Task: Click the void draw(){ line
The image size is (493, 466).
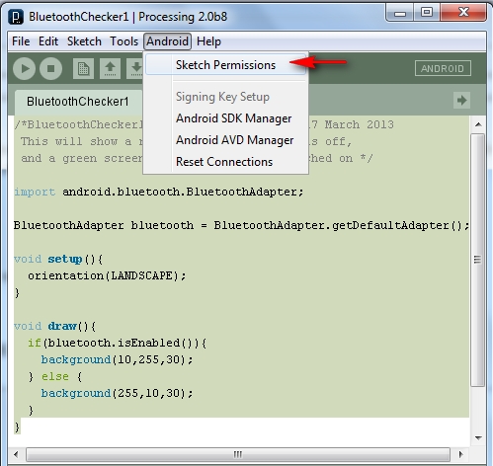Action: 54,326
